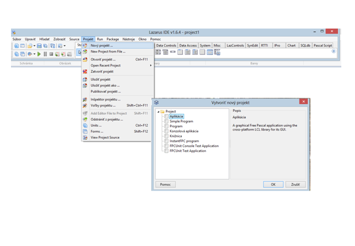Click OK in new project dialog

273,185
